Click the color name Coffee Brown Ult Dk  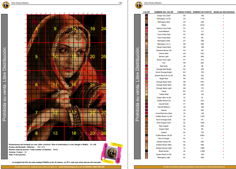[164, 135]
